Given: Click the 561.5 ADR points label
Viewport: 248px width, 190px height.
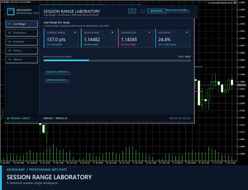Looking at the screenshot, I should point(167,45).
